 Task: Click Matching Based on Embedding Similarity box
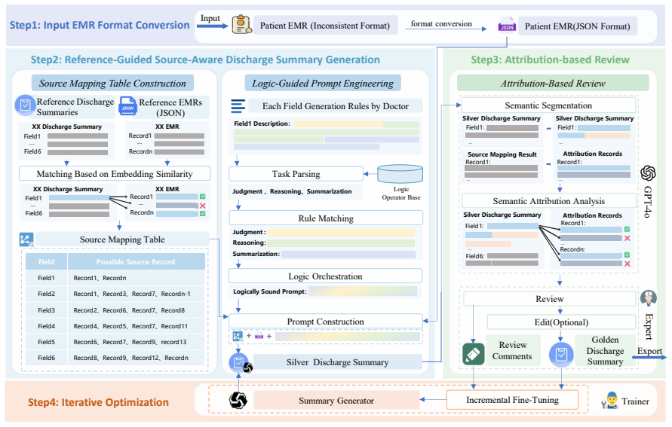coord(115,174)
